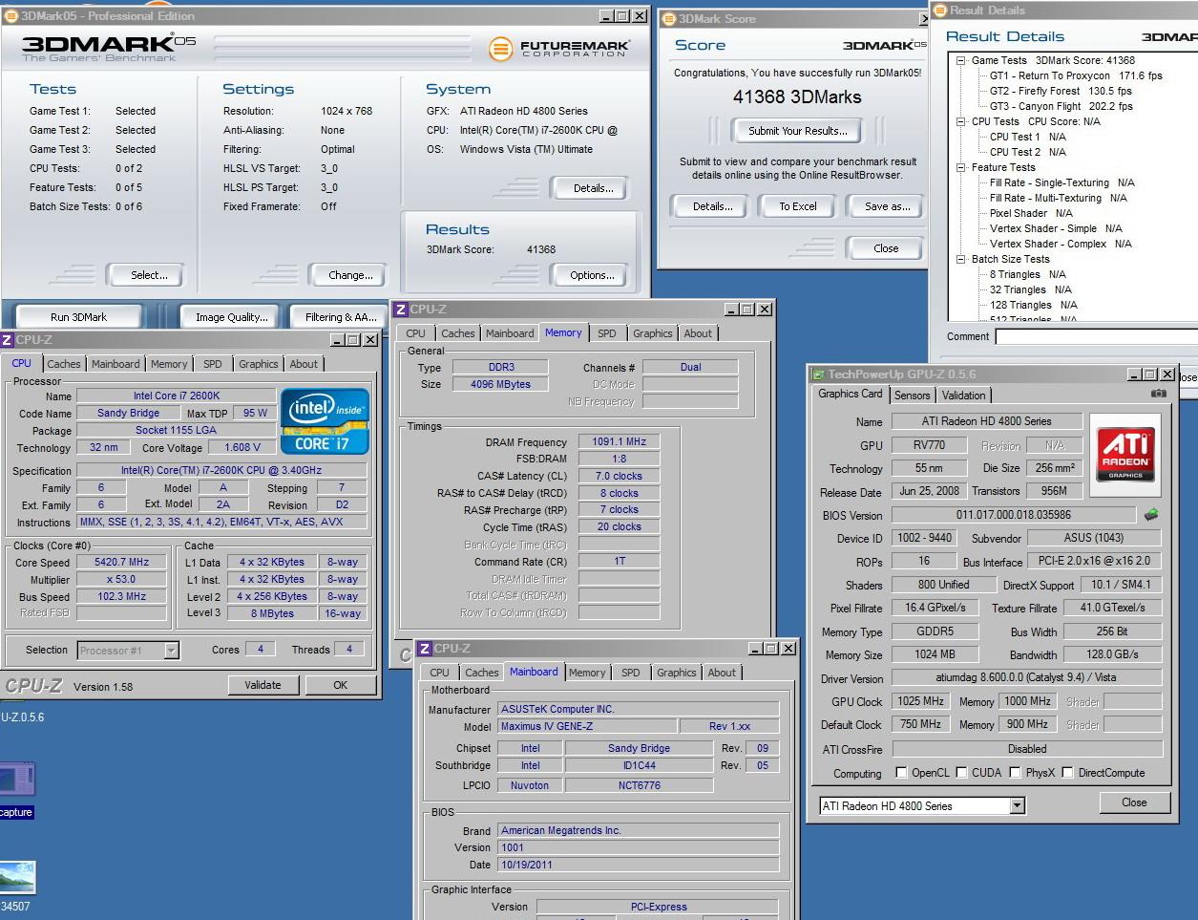This screenshot has width=1198, height=920.
Task: Select GT3 - Canyon Flight result row
Action: coord(1061,106)
